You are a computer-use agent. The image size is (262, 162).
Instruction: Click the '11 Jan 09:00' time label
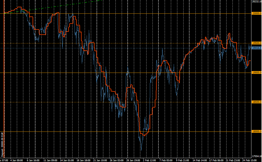click(x=50, y=160)
